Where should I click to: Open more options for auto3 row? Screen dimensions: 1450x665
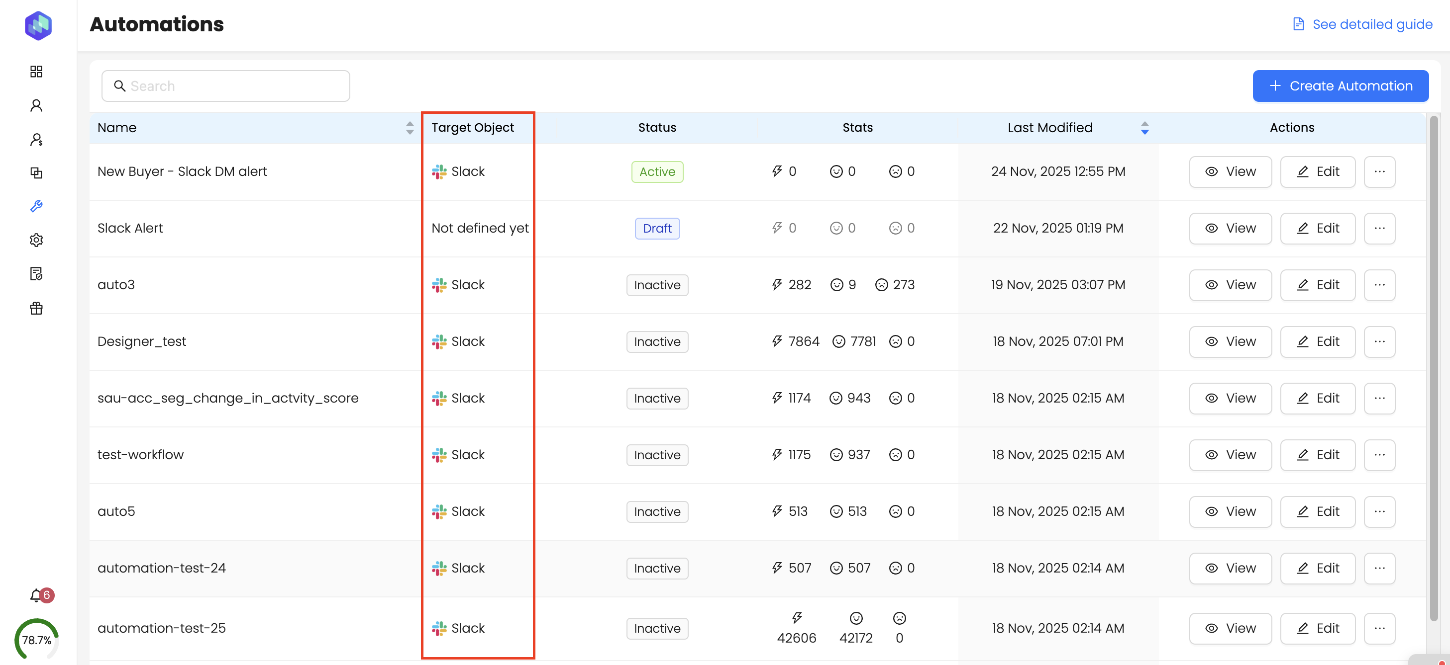tap(1379, 285)
